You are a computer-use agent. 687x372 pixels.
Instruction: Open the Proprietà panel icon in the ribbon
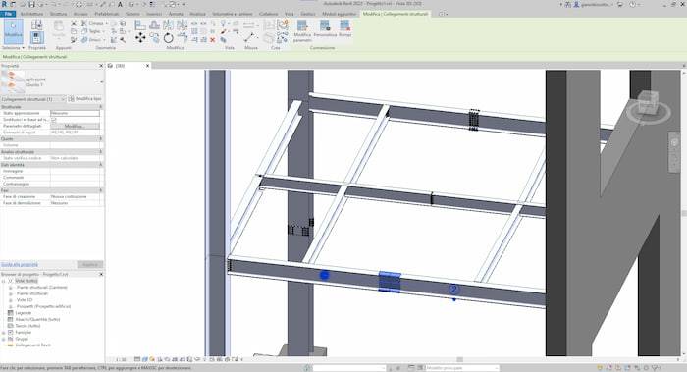pyautogui.click(x=37, y=38)
